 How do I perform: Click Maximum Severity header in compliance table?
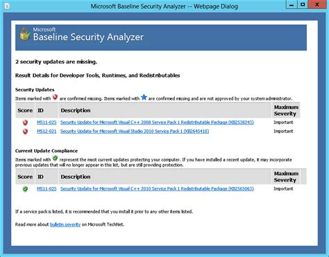[286, 177]
